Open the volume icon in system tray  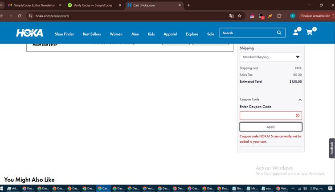pos(305,188)
